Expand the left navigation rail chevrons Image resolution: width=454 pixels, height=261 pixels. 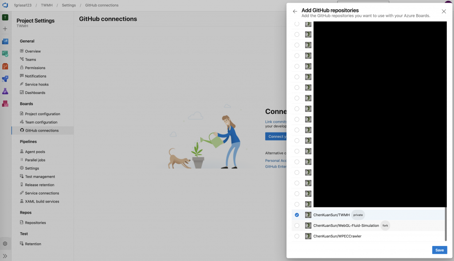click(5, 256)
